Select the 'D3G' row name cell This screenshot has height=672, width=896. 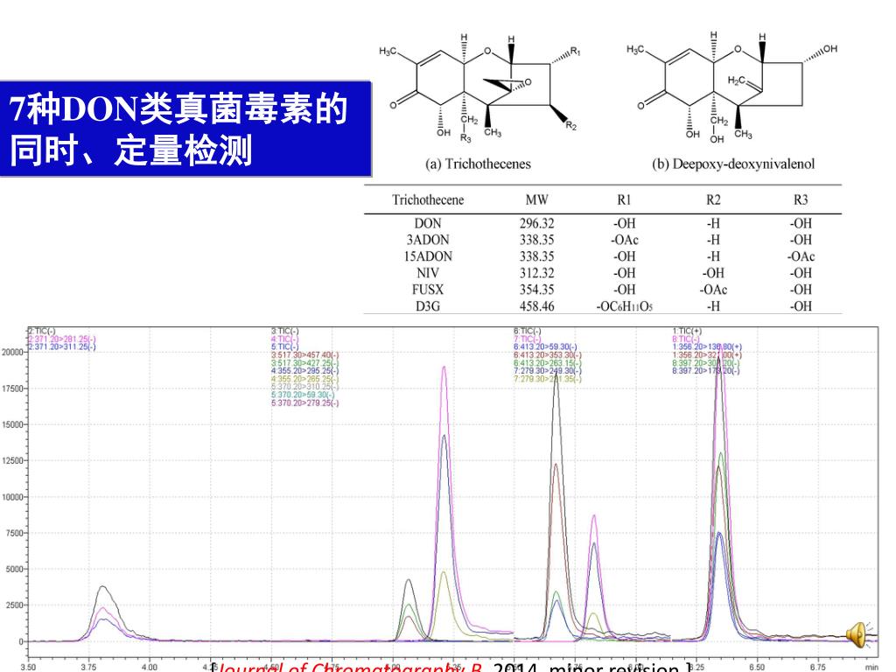[428, 306]
